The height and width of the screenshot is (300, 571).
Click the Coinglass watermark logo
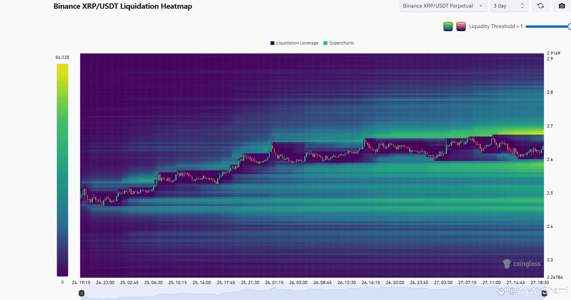tap(522, 264)
